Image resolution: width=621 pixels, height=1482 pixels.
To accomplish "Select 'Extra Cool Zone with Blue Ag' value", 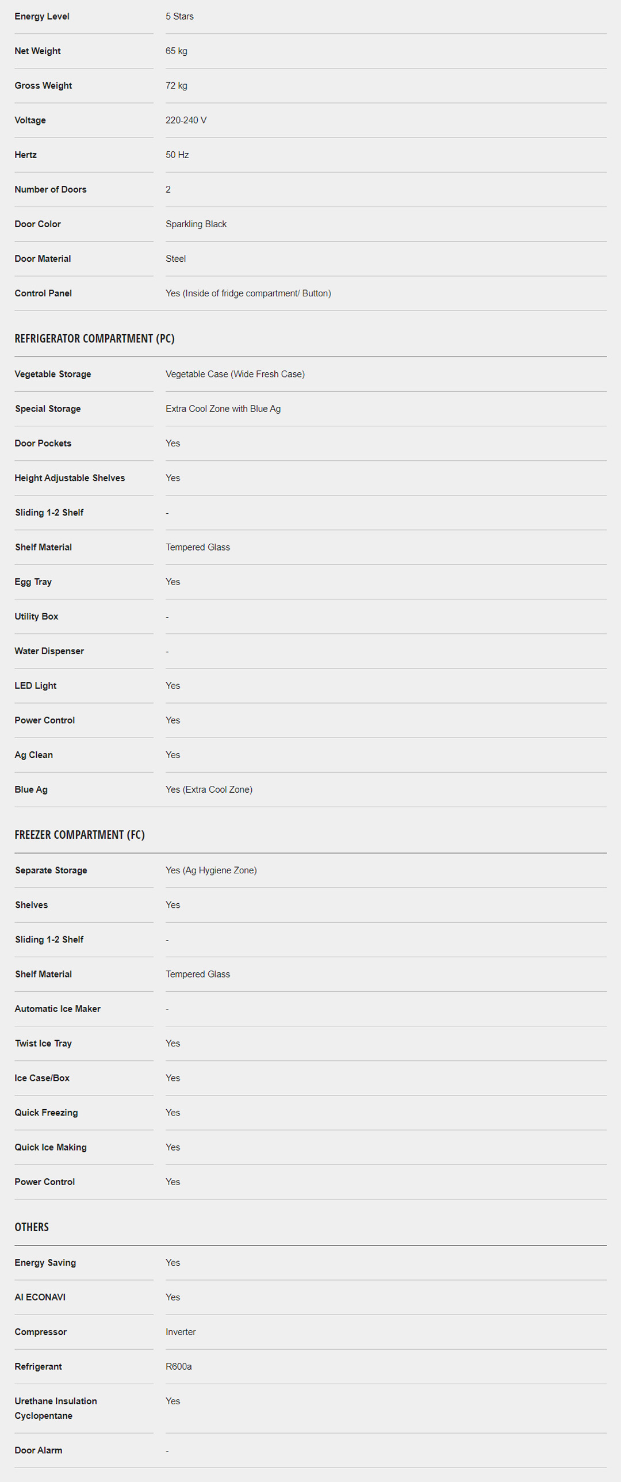I will click(223, 408).
